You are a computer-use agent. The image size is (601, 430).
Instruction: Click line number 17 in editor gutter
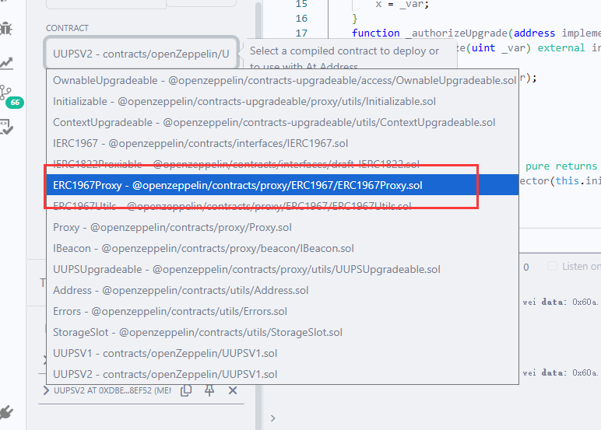click(301, 33)
